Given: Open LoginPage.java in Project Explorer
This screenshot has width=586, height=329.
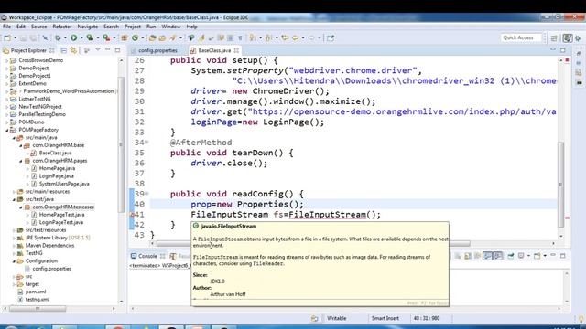Looking at the screenshot, I should [x=56, y=176].
